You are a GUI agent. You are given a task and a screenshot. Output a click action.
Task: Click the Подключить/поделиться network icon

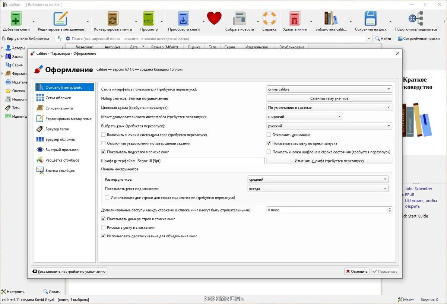point(415,19)
